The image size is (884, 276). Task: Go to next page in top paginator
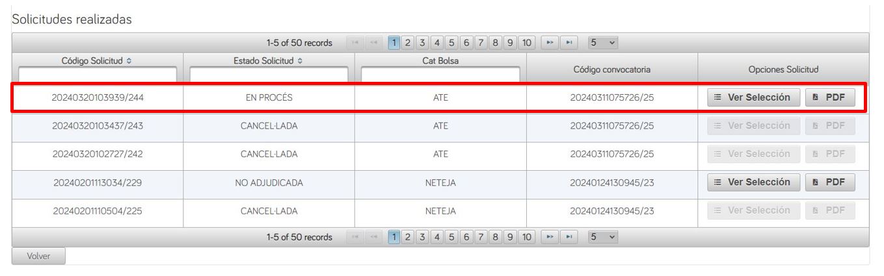point(550,43)
